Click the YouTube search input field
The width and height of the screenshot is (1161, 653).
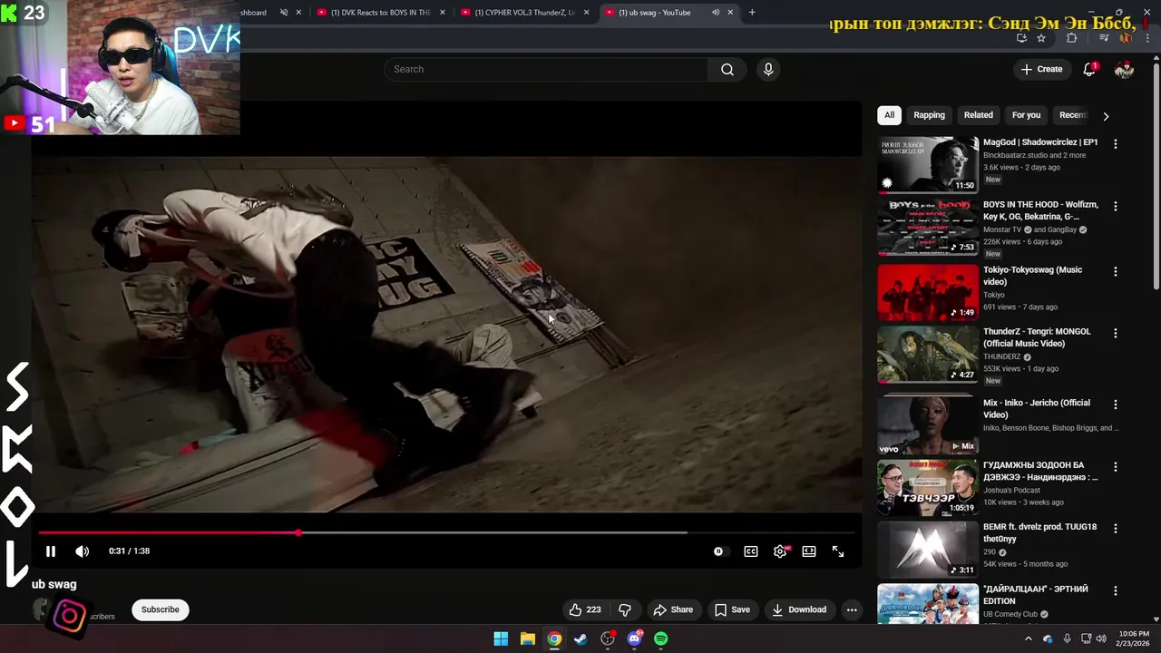coord(547,69)
